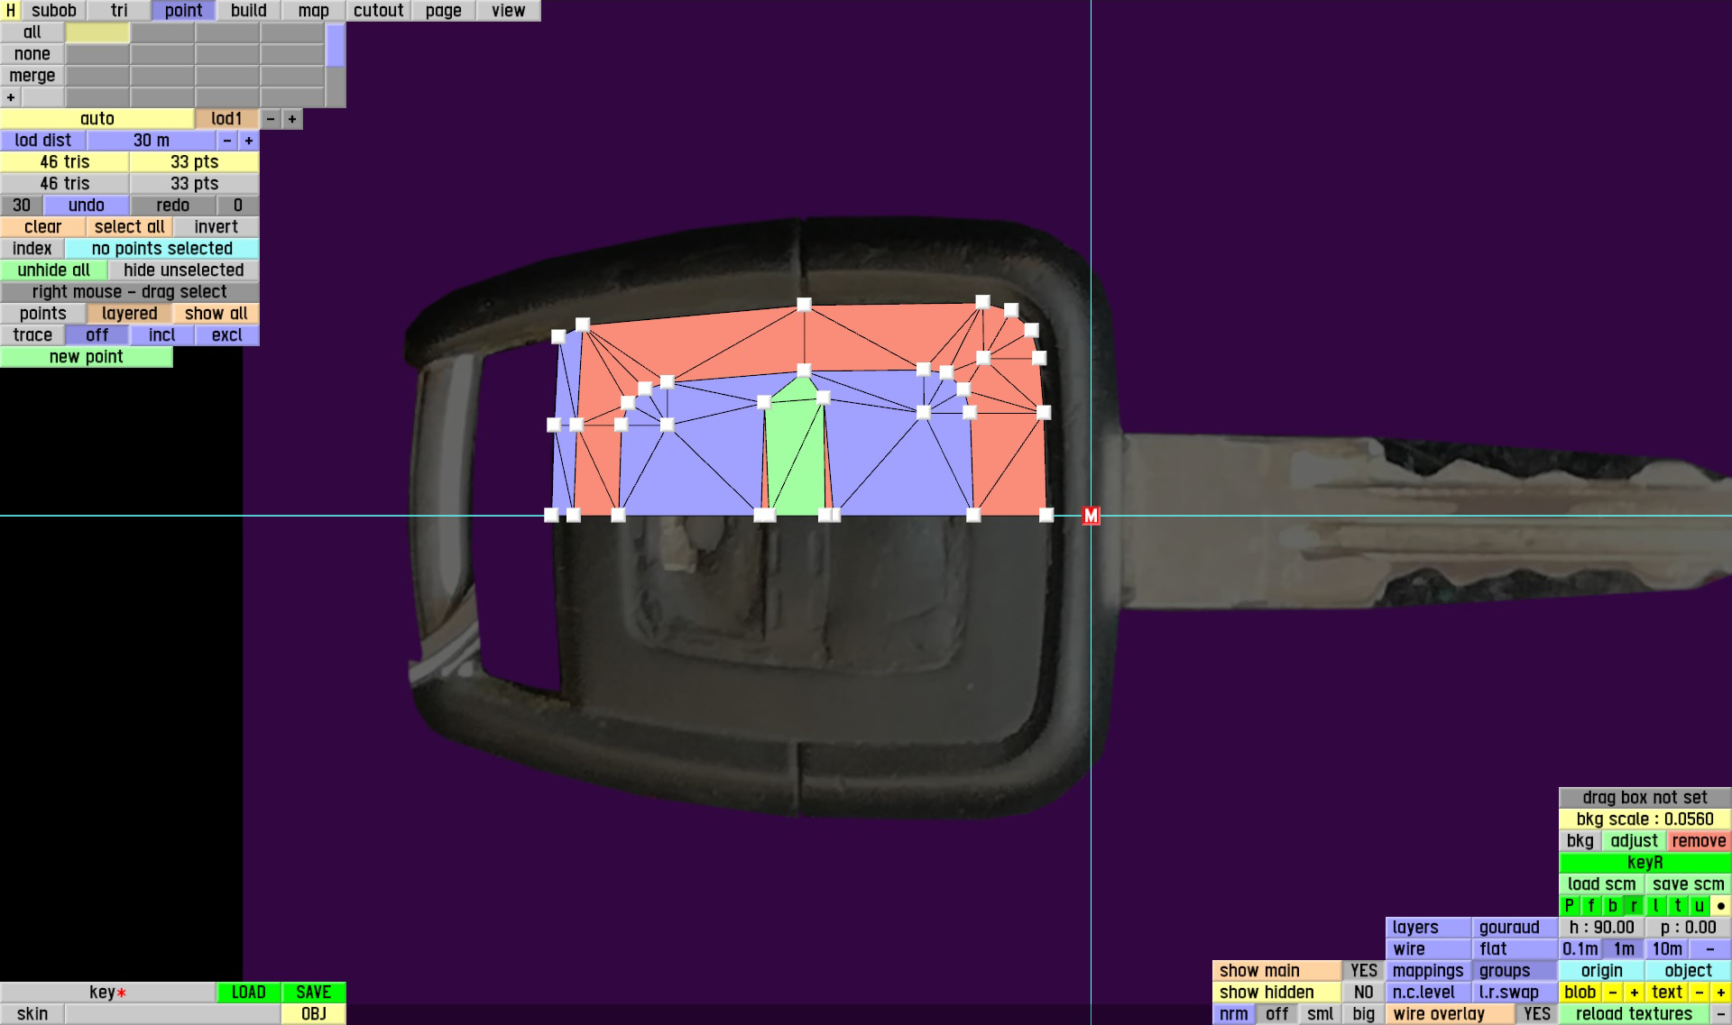Image resolution: width=1732 pixels, height=1025 pixels.
Task: Click the plus button below merge
Action: click(10, 97)
